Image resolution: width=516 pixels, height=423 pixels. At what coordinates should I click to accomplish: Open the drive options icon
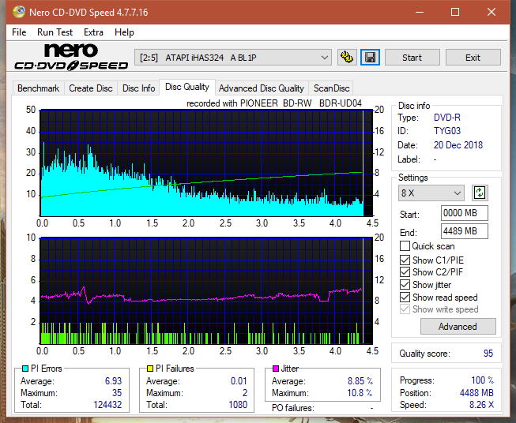point(347,58)
